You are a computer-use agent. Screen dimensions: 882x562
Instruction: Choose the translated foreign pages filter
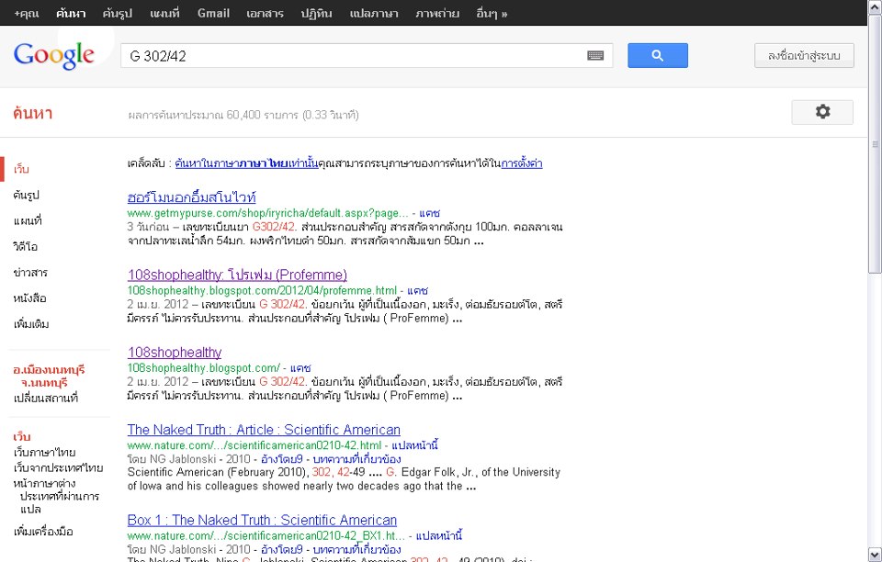point(56,496)
